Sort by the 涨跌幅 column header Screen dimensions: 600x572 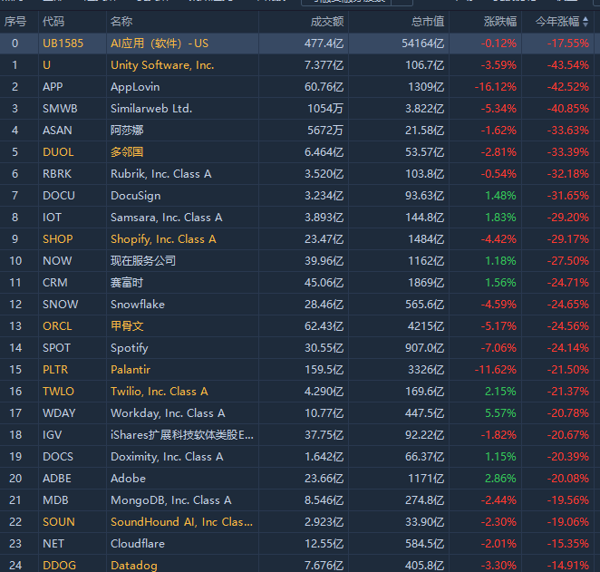(500, 22)
